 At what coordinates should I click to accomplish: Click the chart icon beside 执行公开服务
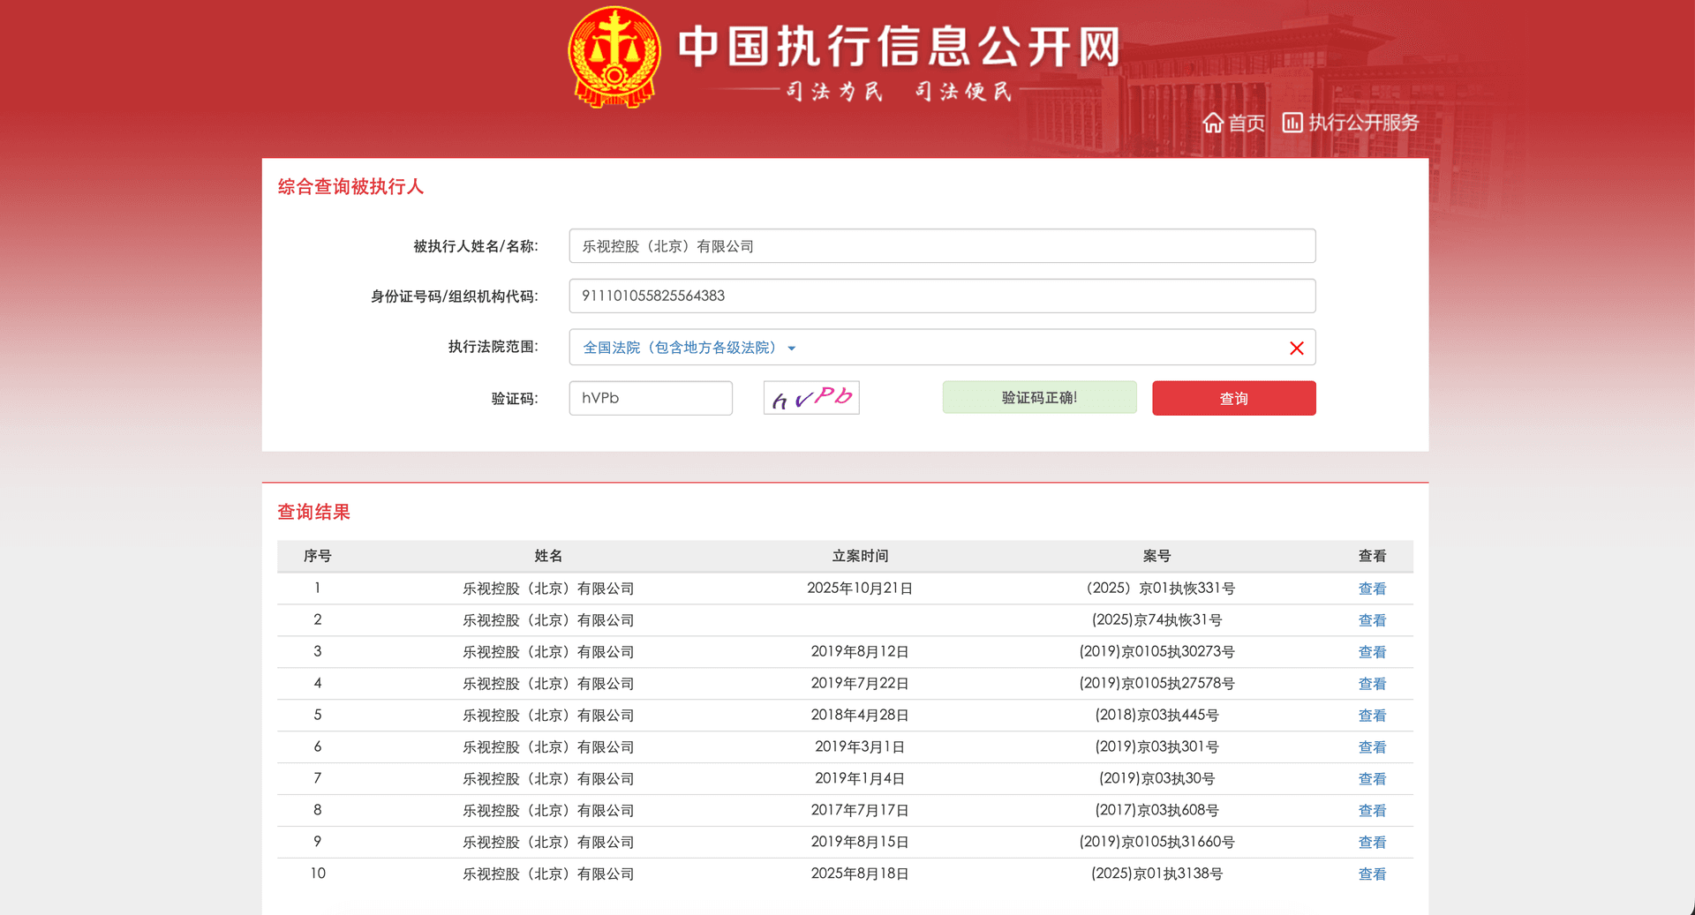click(1292, 123)
